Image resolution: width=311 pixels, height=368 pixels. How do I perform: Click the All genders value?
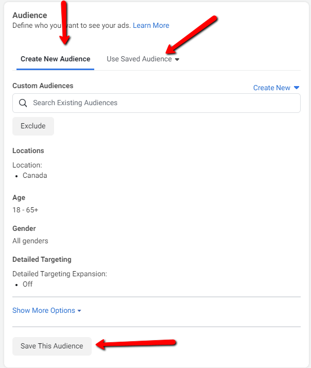pyautogui.click(x=30, y=241)
